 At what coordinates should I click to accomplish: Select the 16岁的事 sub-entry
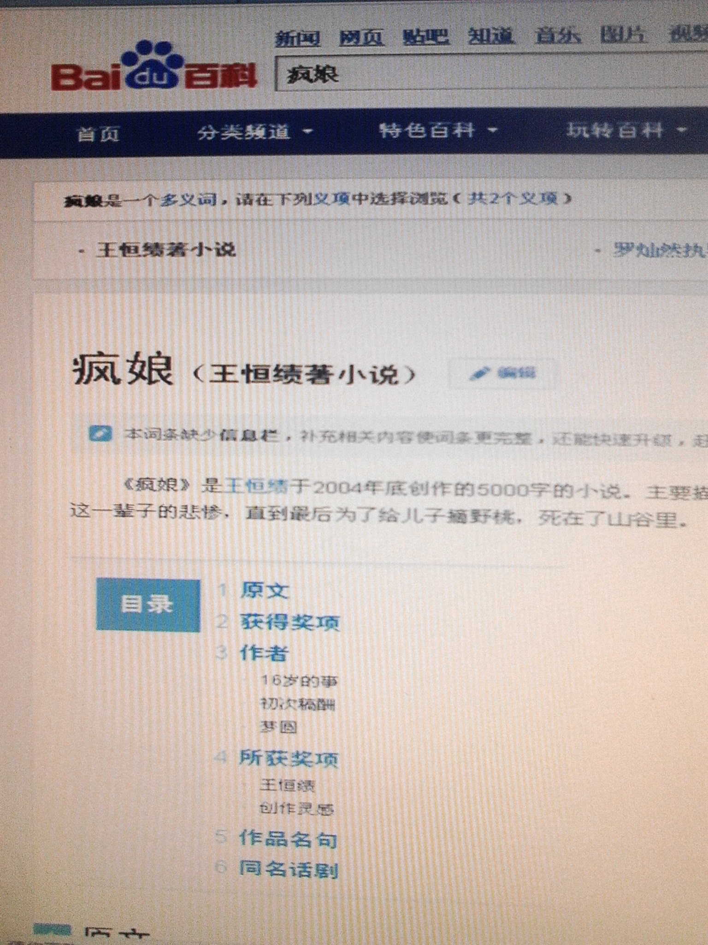pyautogui.click(x=299, y=681)
